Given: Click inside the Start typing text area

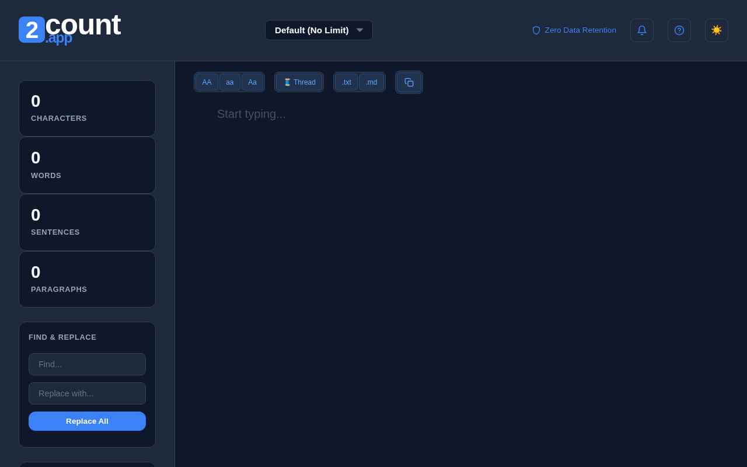Looking at the screenshot, I should (461, 280).
